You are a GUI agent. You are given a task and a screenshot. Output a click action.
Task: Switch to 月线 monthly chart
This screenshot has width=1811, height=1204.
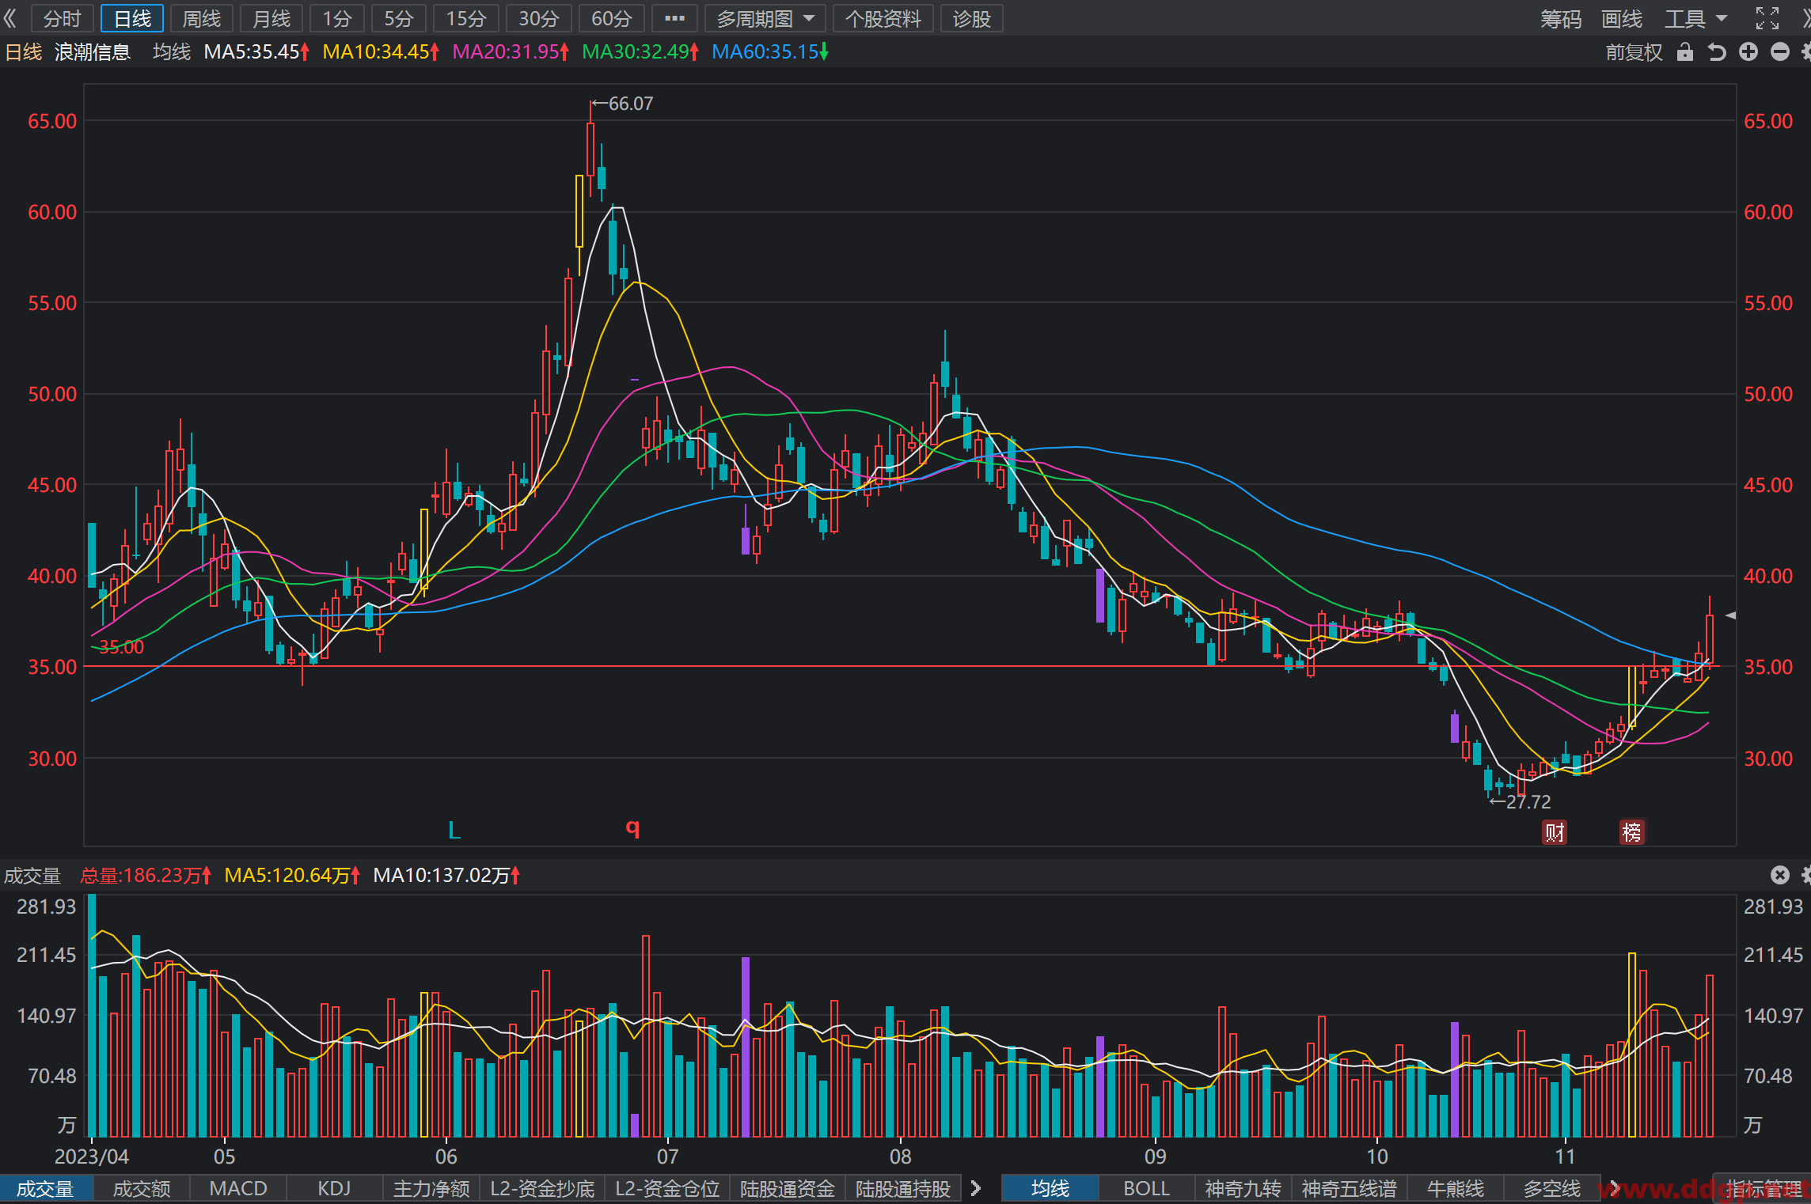(271, 18)
